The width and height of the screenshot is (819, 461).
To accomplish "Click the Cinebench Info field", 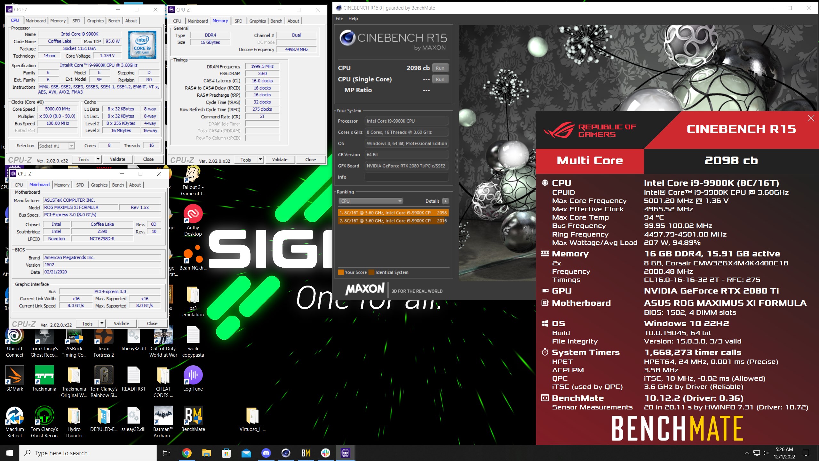I will [406, 177].
